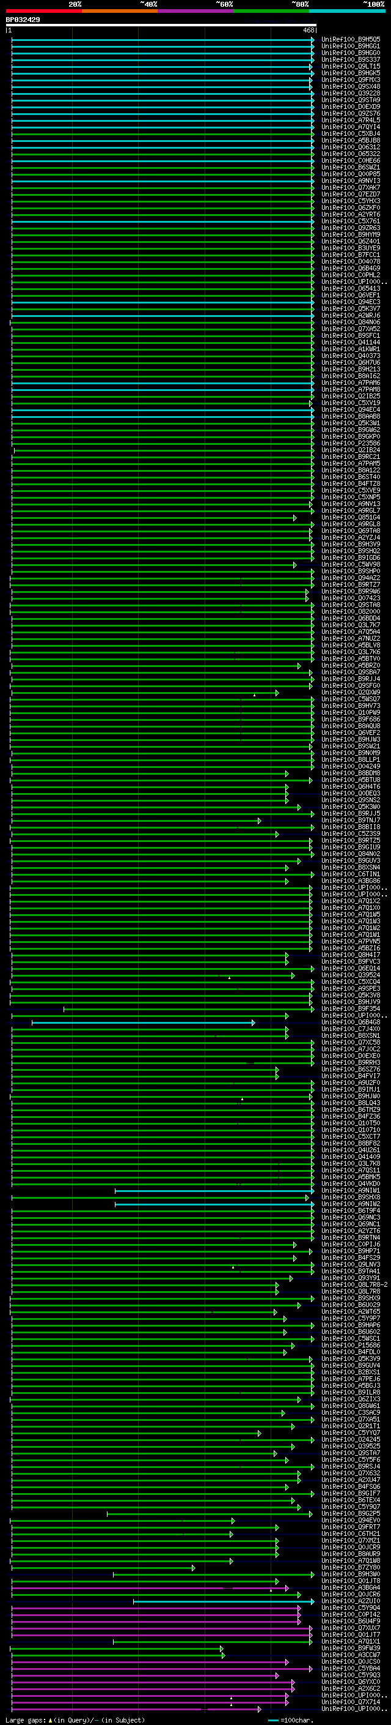391x1725 pixels.
Task: Select hit label UniRef100_A9NVI3
Action: [351, 181]
